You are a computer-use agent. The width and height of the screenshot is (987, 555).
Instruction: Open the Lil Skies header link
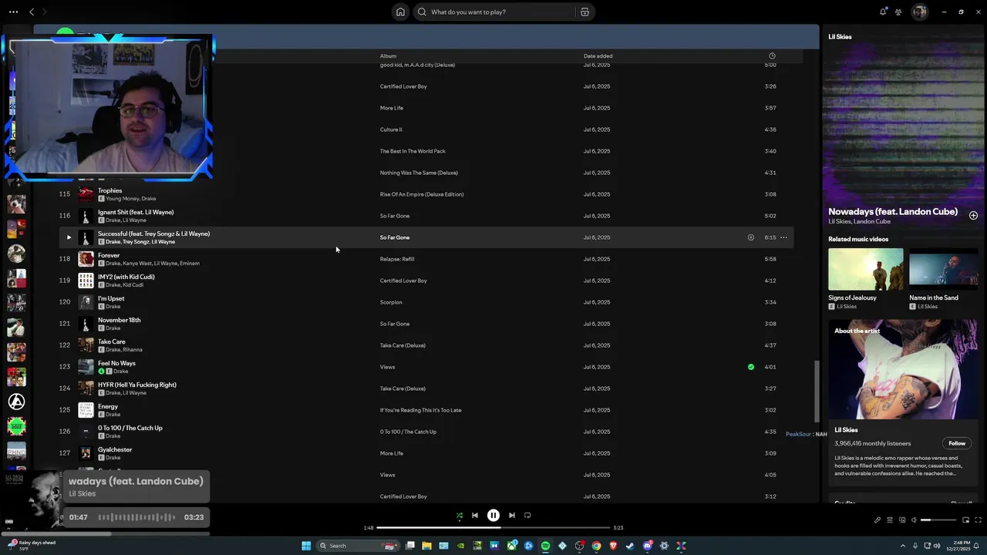point(840,37)
